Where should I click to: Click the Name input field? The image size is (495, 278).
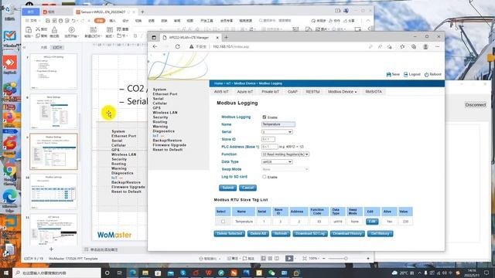point(278,124)
